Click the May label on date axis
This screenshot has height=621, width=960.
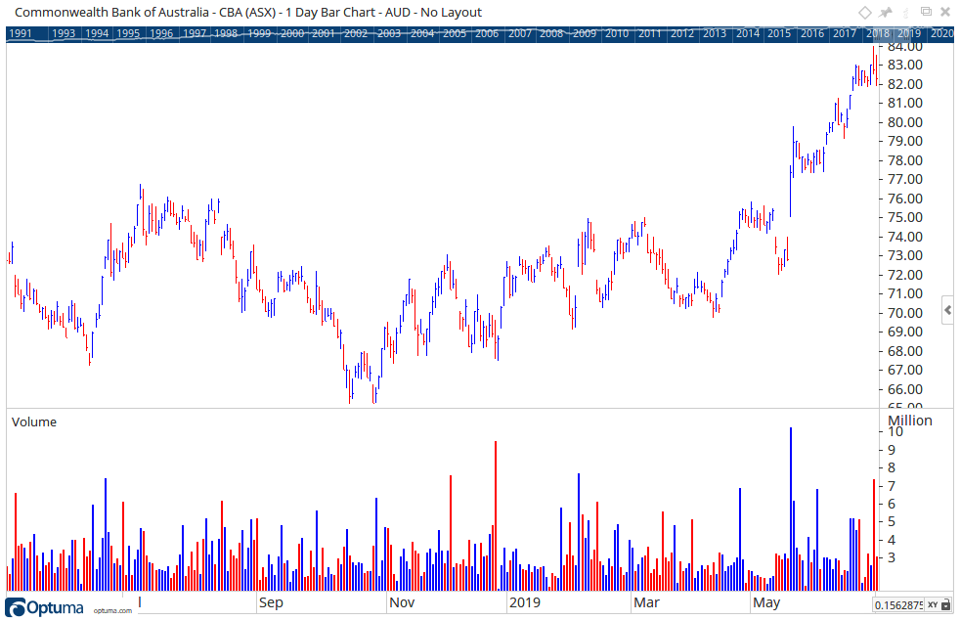pyautogui.click(x=766, y=602)
